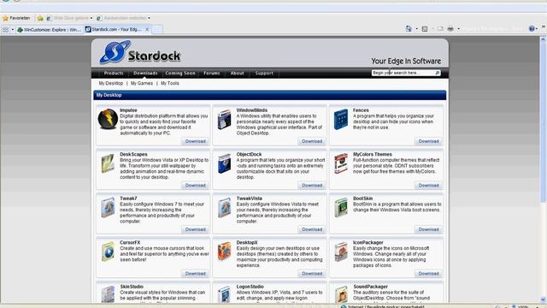
Task: Click the TweakVista box icon
Action: coord(224,207)
